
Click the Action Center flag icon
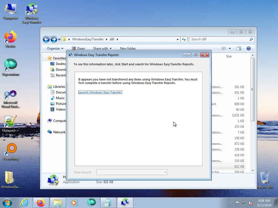(237, 203)
